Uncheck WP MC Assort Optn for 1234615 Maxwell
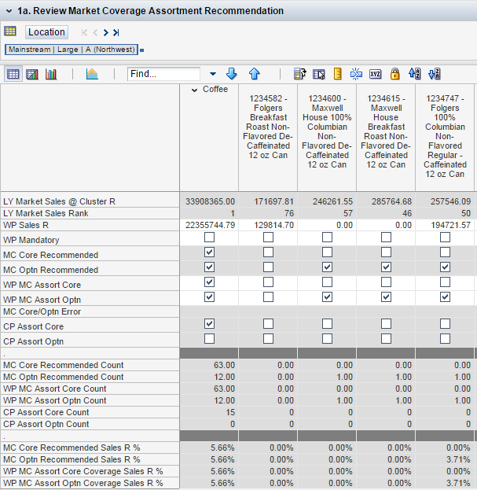Viewport: 477px width, 490px height. coord(386,297)
